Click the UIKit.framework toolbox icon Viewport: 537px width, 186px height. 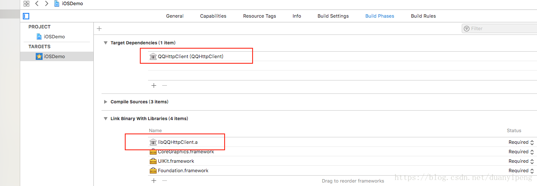[153, 161]
